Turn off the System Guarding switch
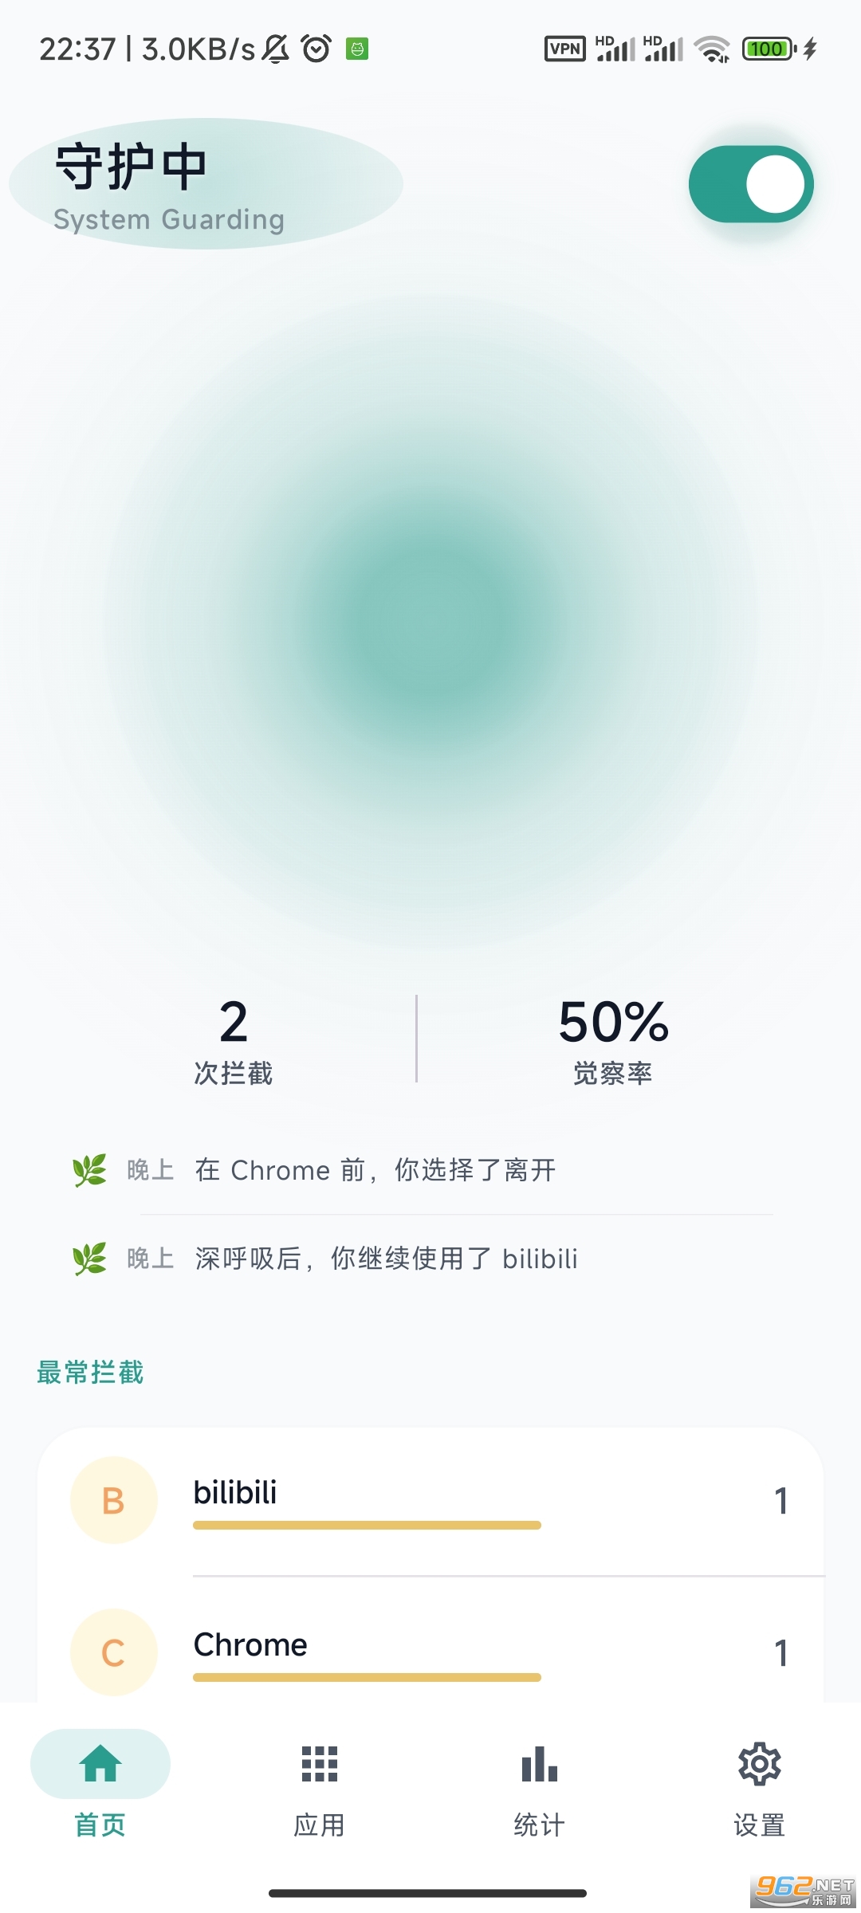The image size is (861, 1913). [x=751, y=184]
